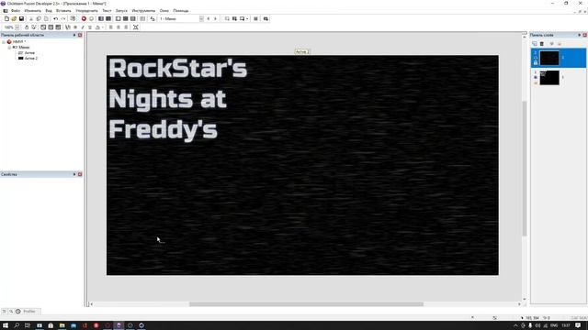Viewport: 588px width, 330px height.
Task: Run the application with the red Run icon
Action: 84,18
